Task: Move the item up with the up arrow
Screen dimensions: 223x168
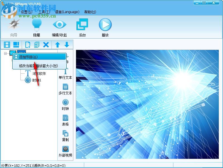Action: (x=57, y=44)
